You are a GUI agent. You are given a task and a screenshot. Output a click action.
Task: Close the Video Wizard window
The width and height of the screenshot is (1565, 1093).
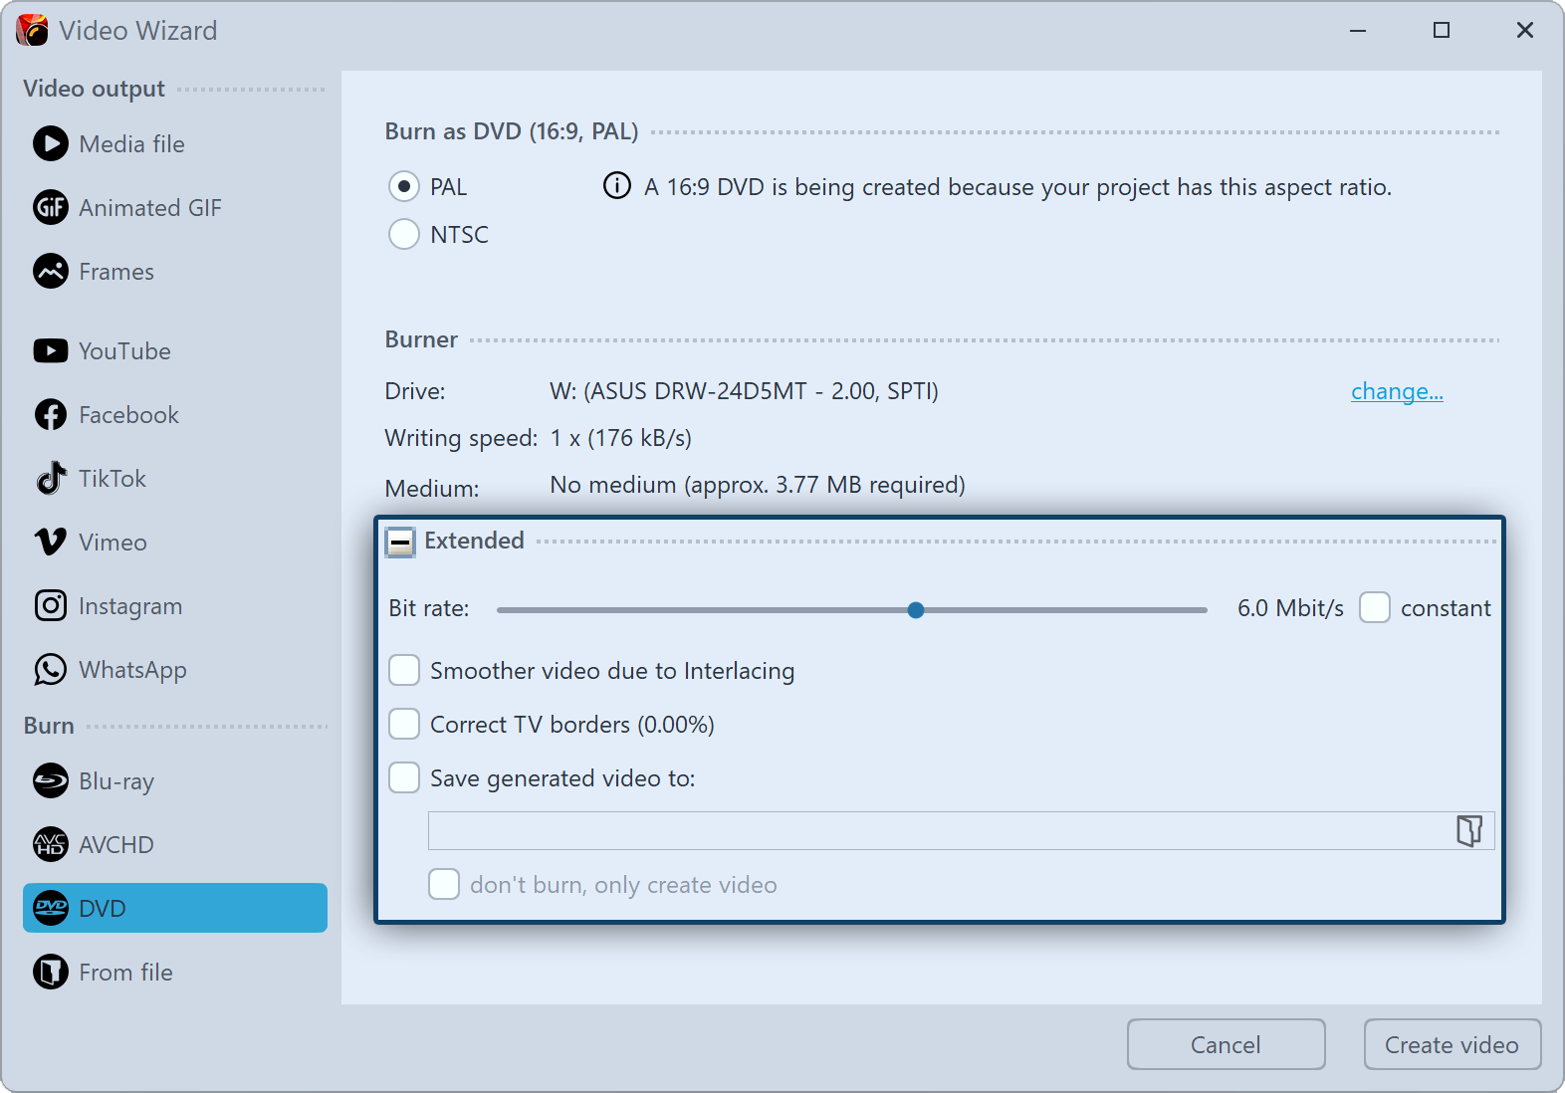(1524, 30)
